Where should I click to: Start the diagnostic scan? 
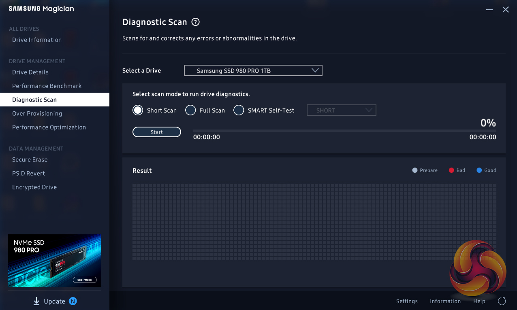pyautogui.click(x=157, y=132)
